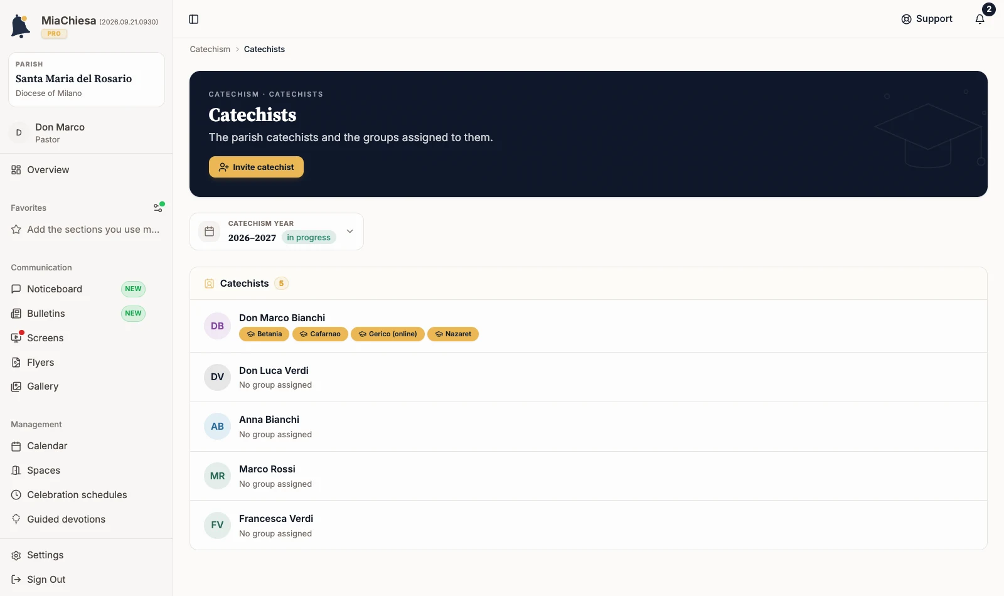Click the Betania group tag
This screenshot has width=1004, height=596.
pyautogui.click(x=264, y=334)
